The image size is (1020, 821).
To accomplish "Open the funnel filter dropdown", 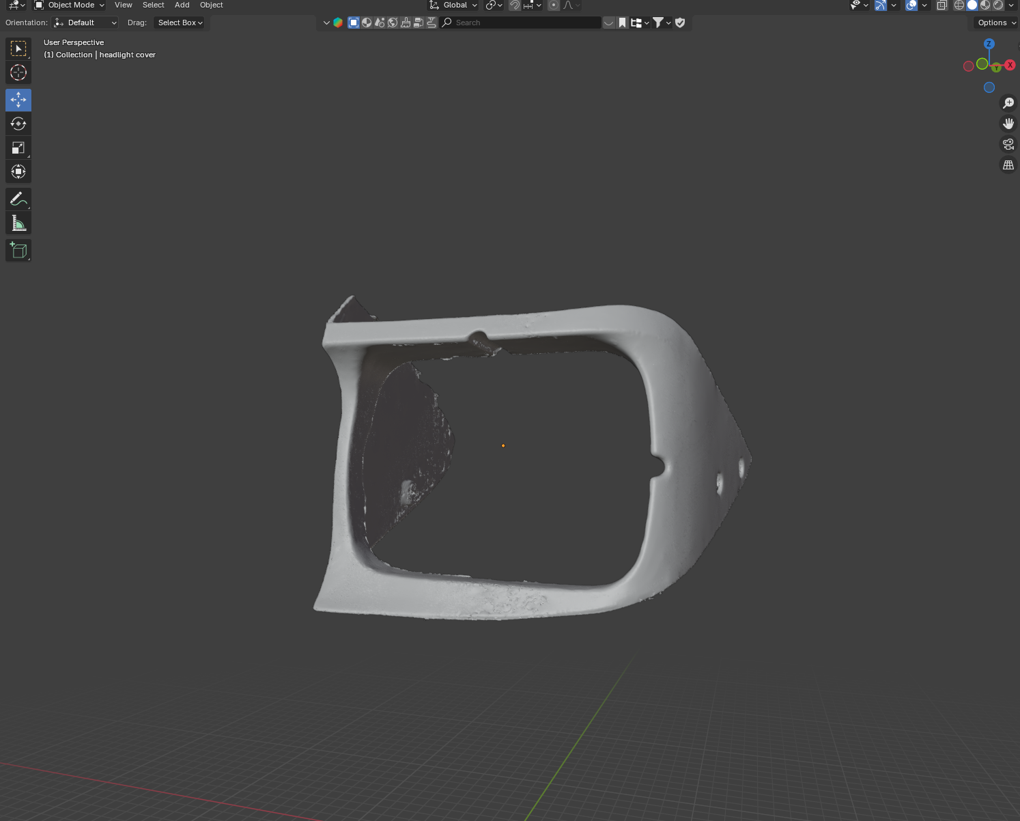I will 662,23.
